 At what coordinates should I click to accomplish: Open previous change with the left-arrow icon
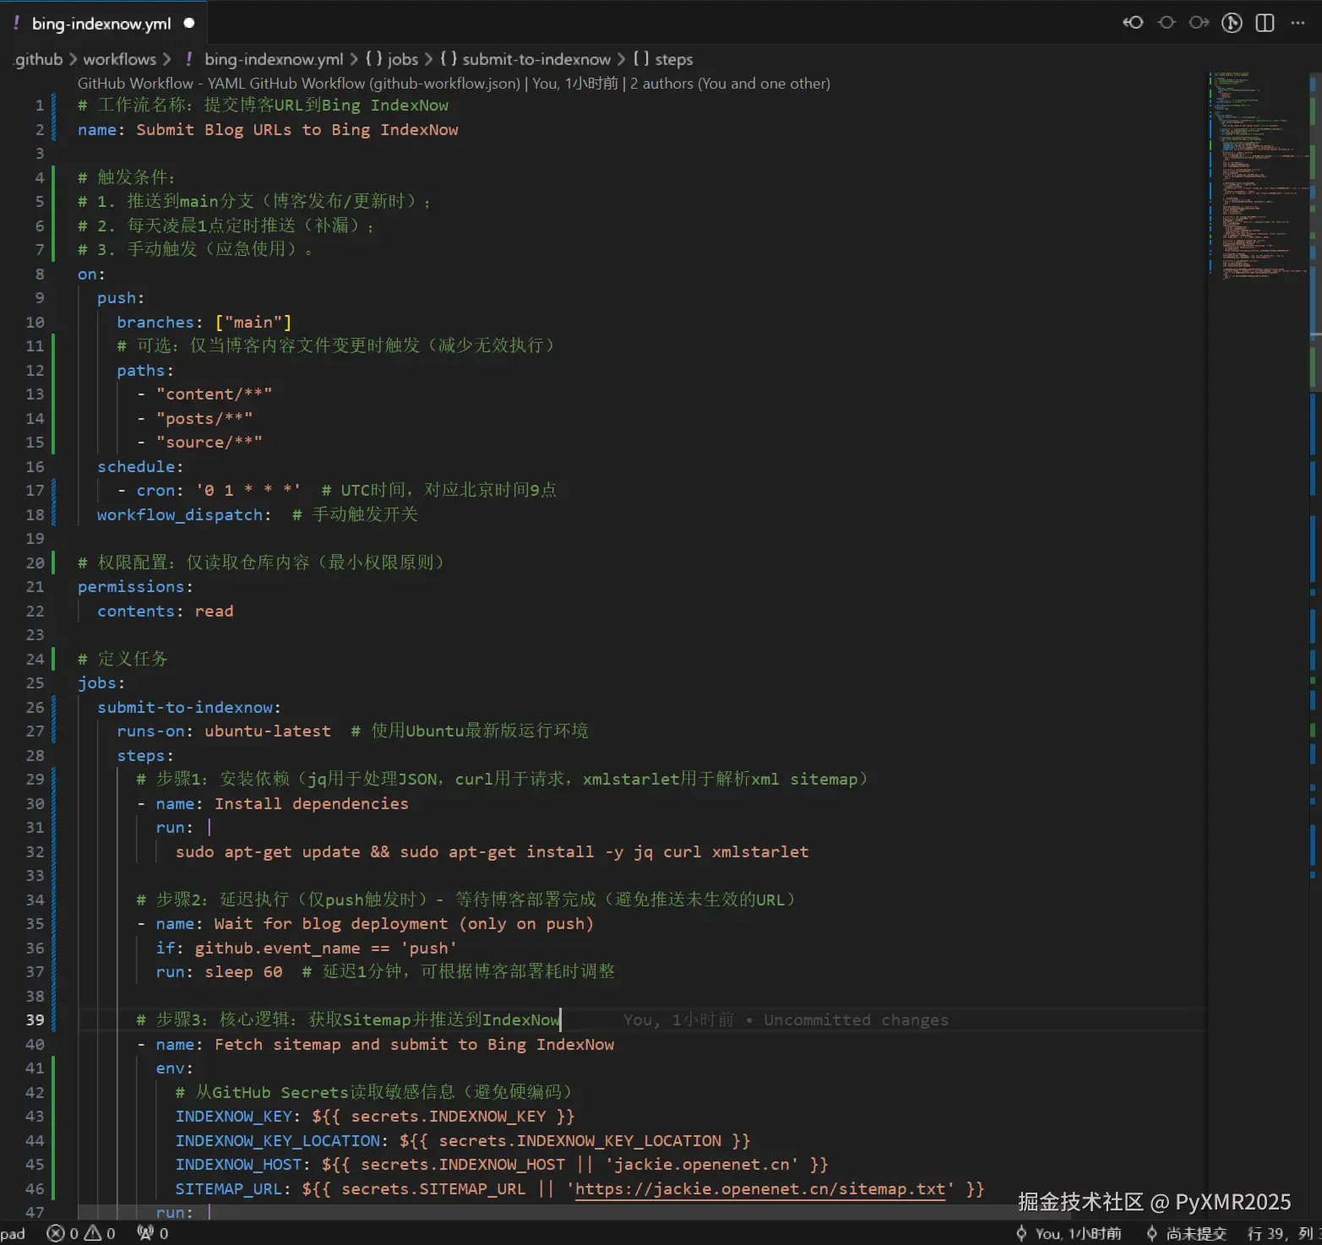click(1133, 23)
